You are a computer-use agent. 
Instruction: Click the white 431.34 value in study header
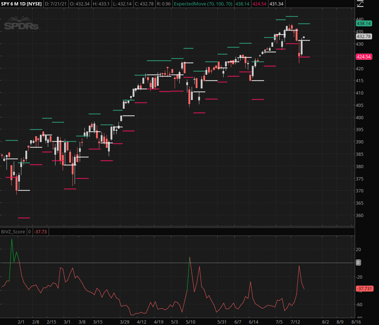pyautogui.click(x=276, y=4)
